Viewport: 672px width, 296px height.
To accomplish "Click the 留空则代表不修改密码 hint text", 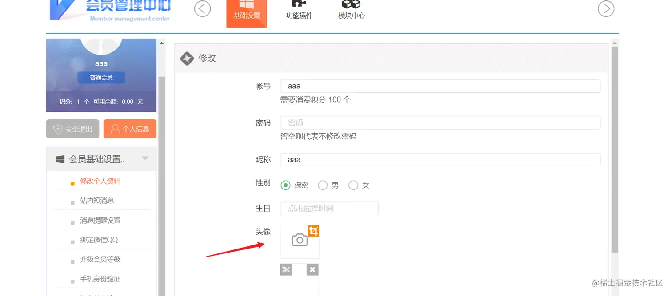I will [318, 136].
